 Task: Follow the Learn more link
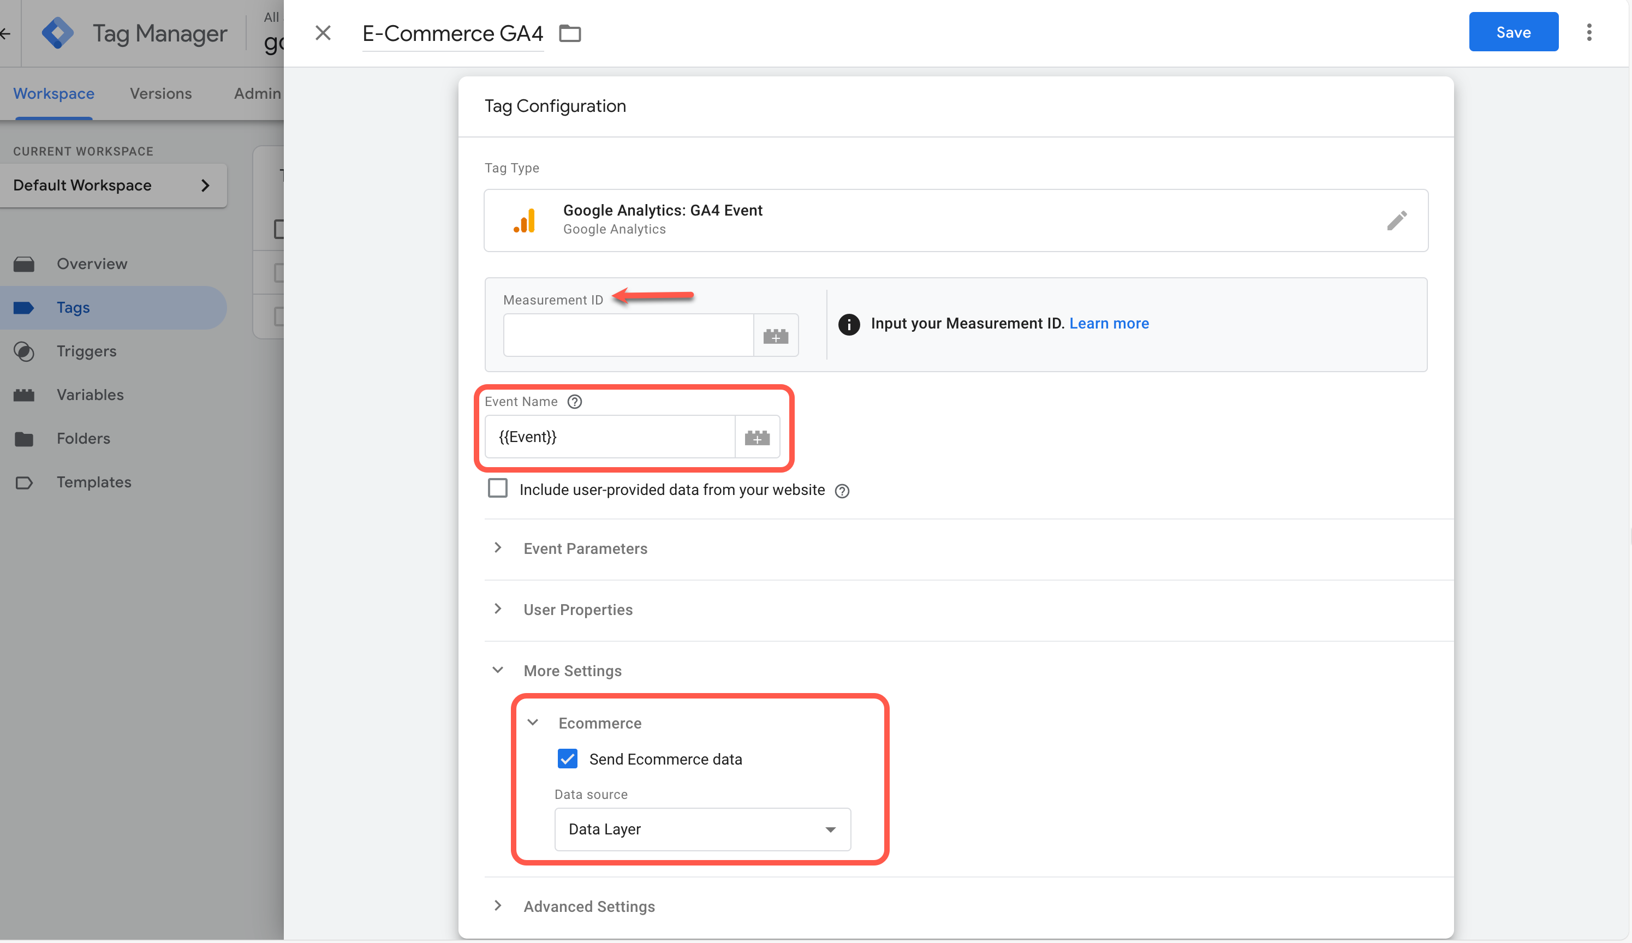coord(1109,324)
